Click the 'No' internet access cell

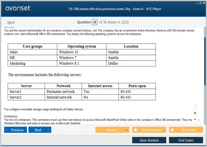click(x=100, y=97)
